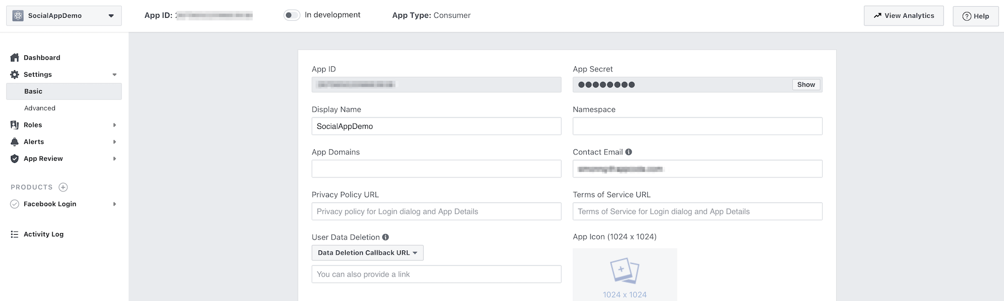Click the Settings gear icon
The width and height of the screenshot is (1004, 301).
tap(15, 75)
